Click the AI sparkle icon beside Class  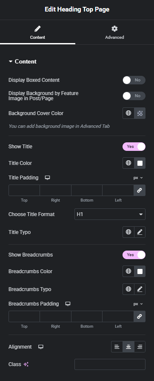point(26,364)
